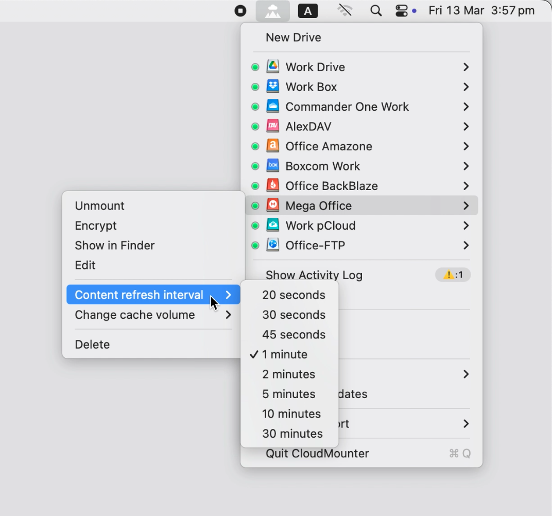
Task: Click Change cache volume label
Action: pyautogui.click(x=135, y=315)
